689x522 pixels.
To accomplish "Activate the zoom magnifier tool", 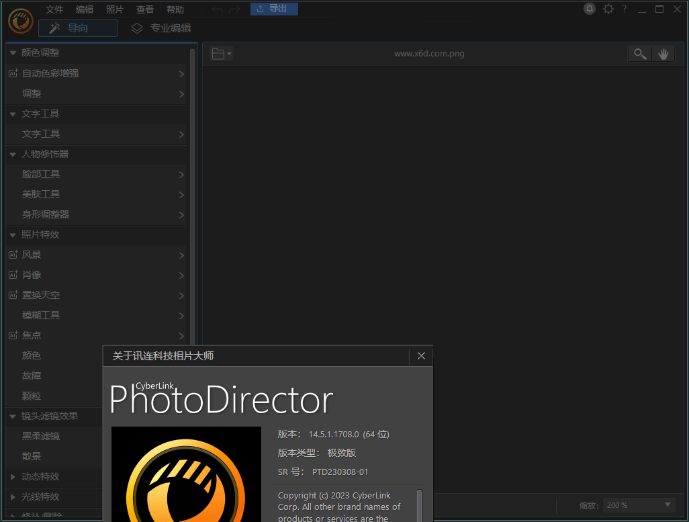I will coord(639,53).
